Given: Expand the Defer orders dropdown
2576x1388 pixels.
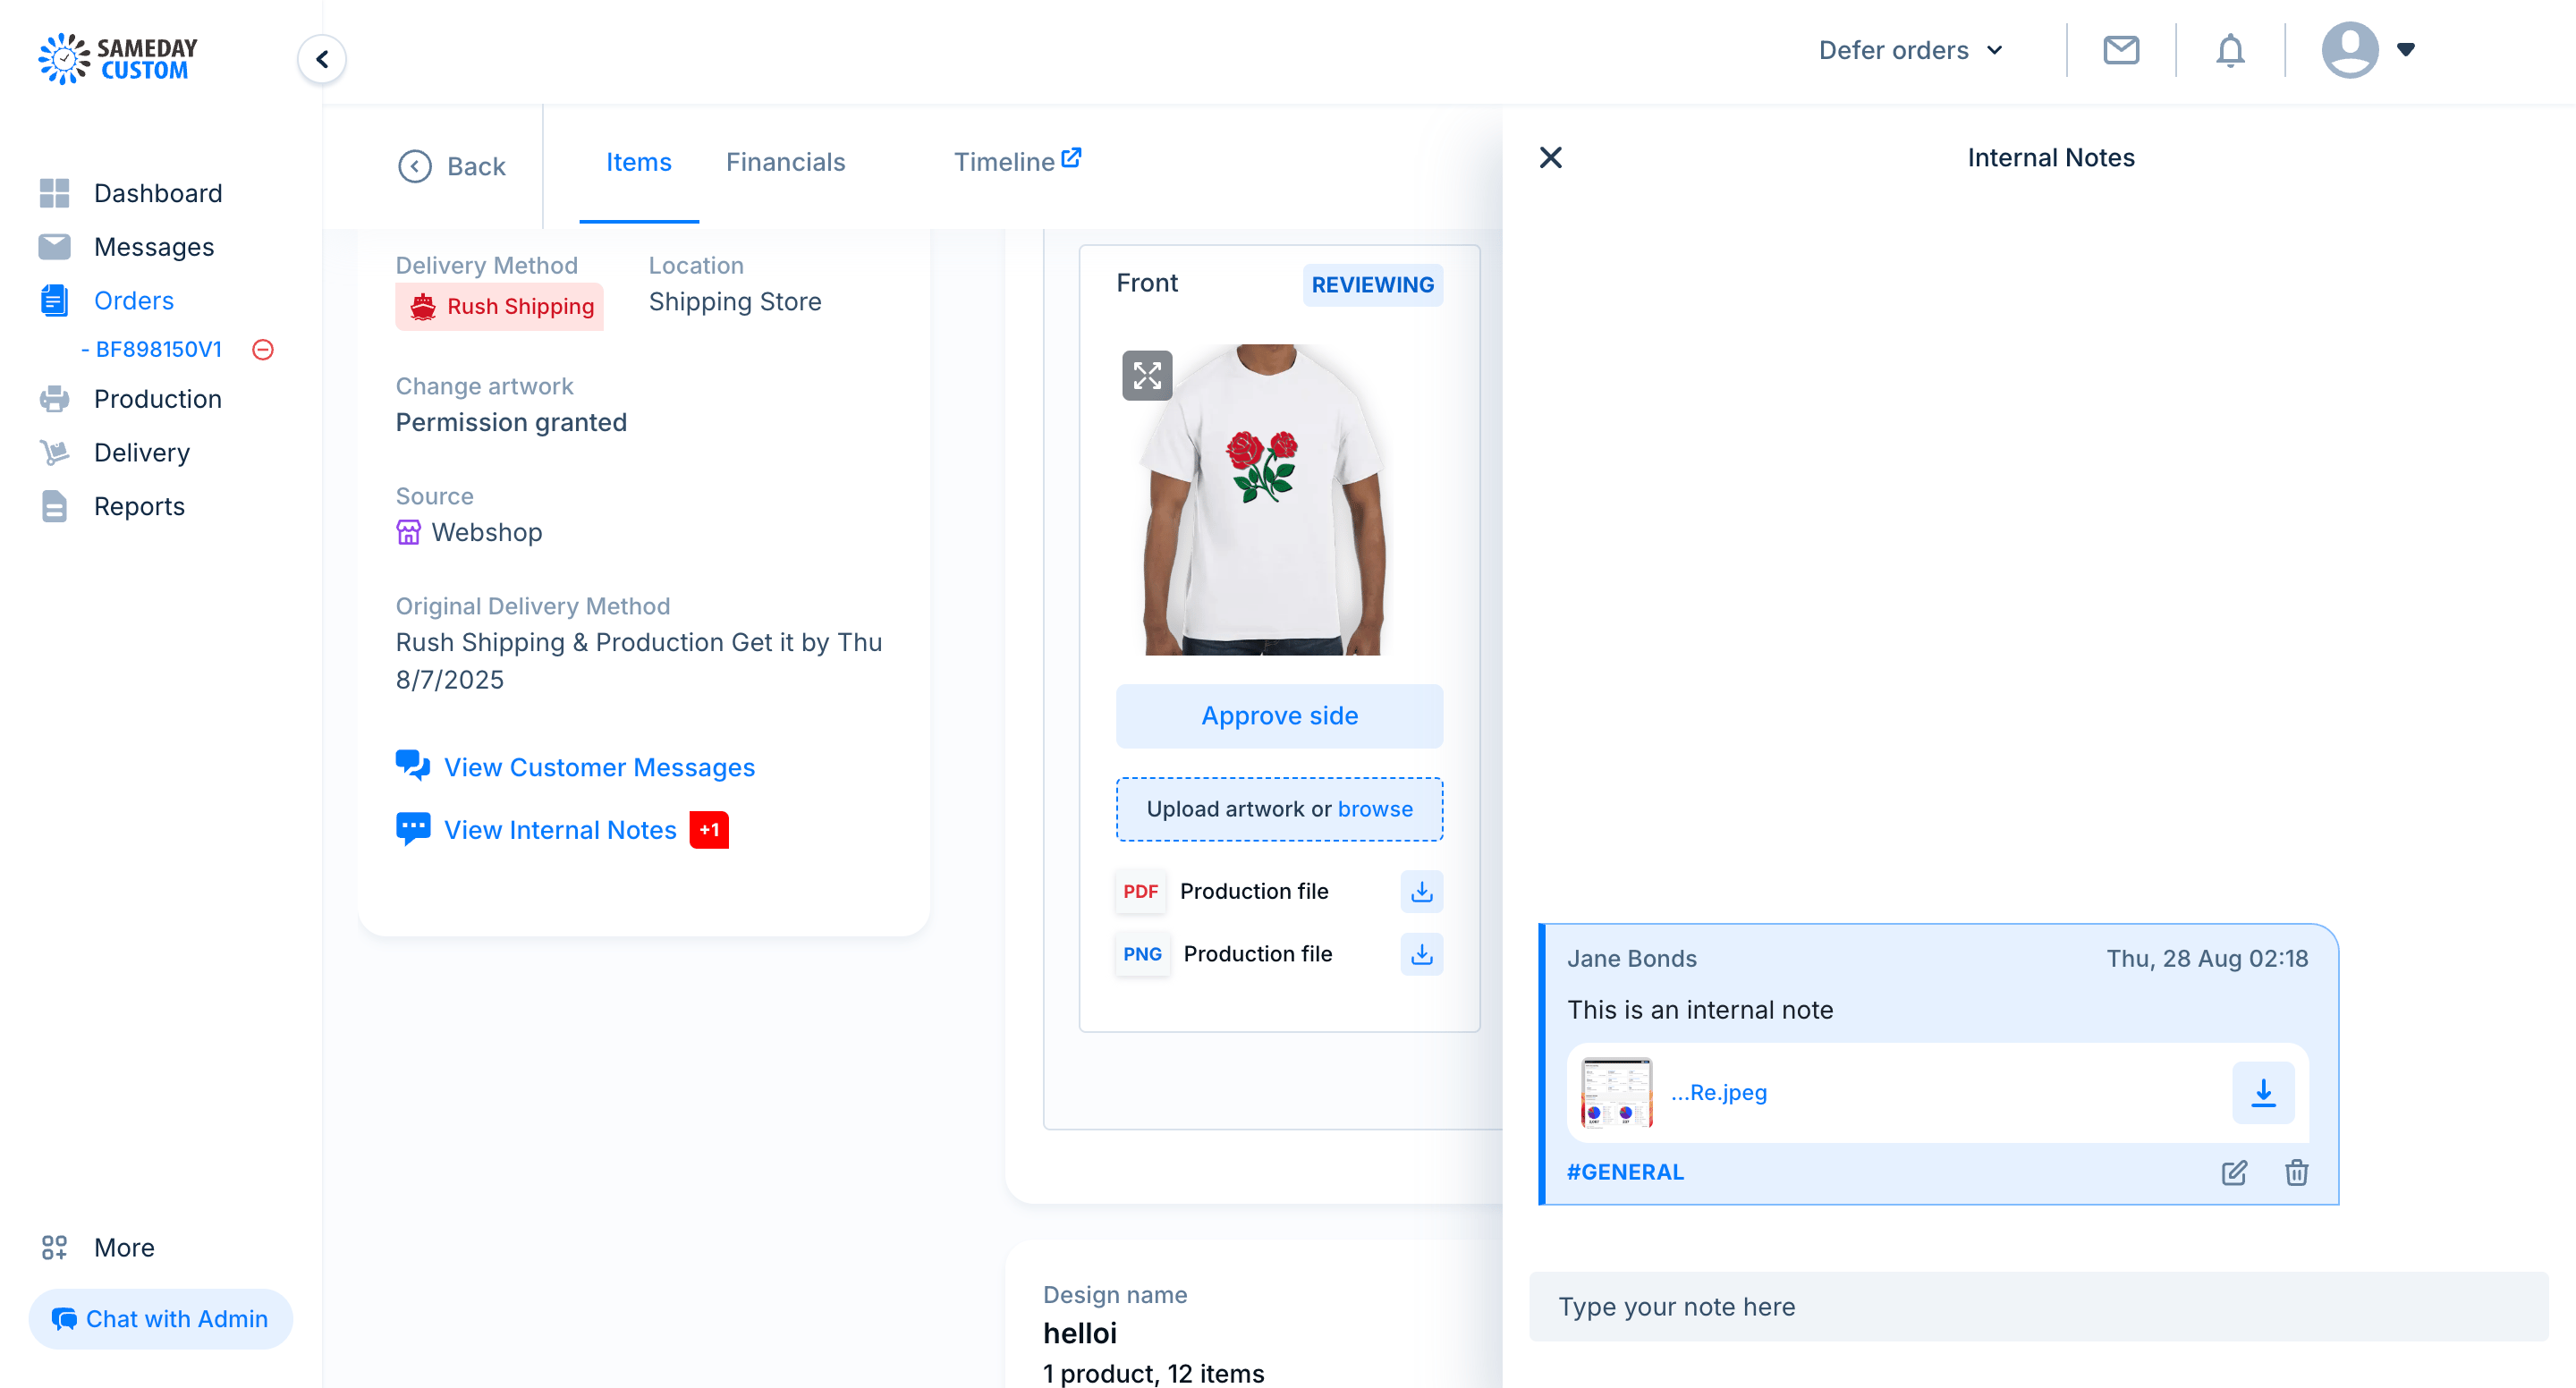Looking at the screenshot, I should [1911, 50].
